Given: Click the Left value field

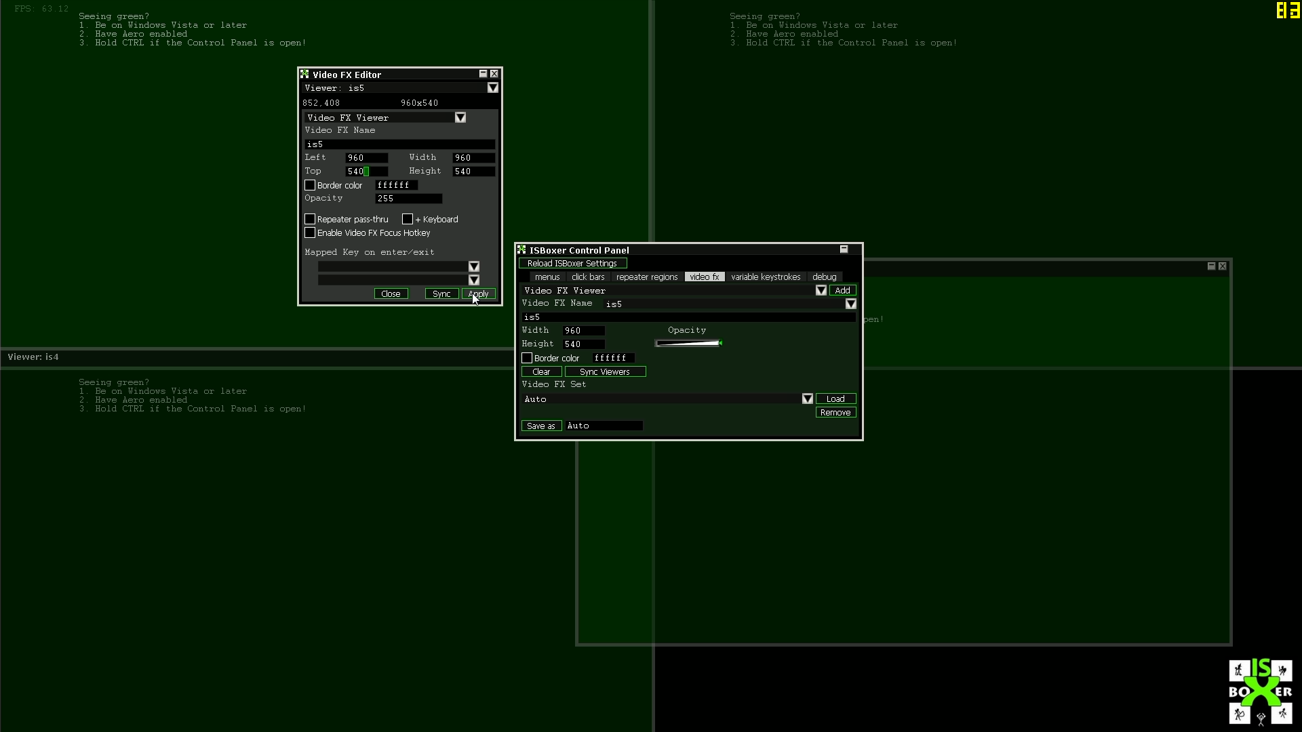Looking at the screenshot, I should (367, 157).
